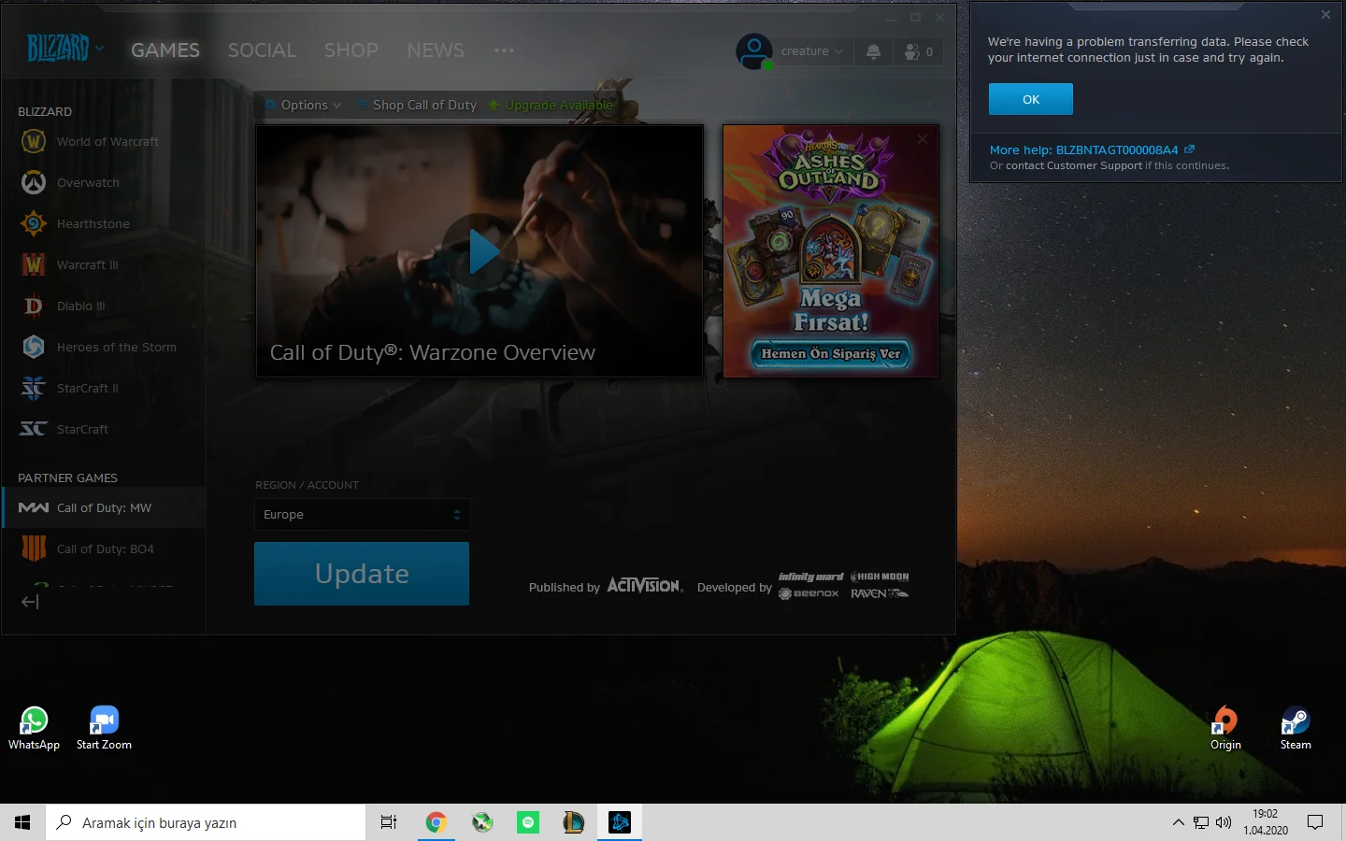Screen dimensions: 1346x841
Task: Open Diablo III from the sidebar
Action: click(81, 306)
